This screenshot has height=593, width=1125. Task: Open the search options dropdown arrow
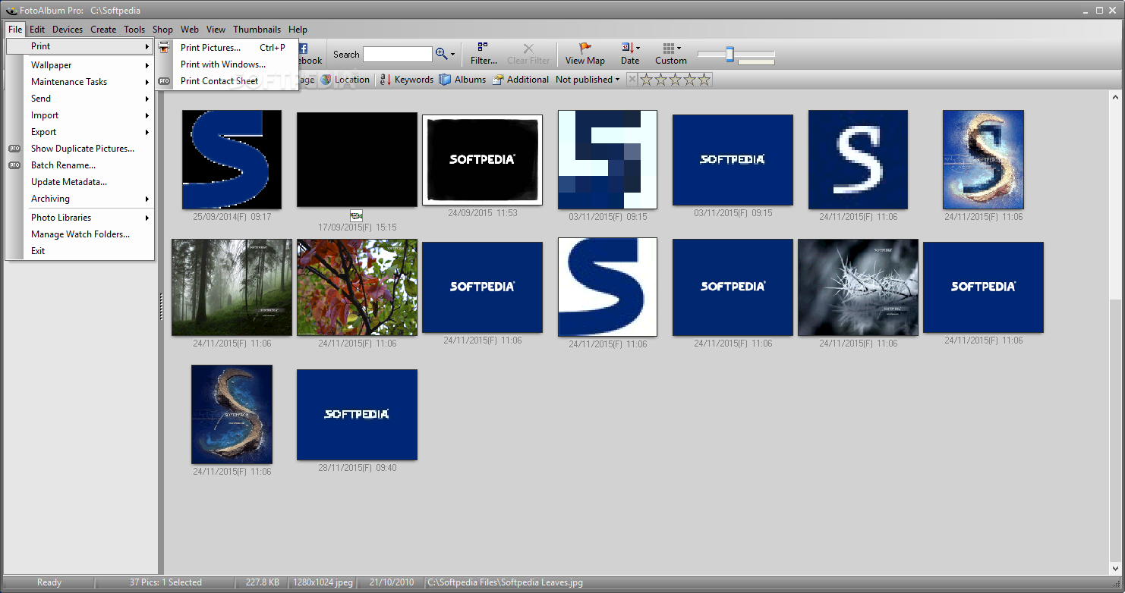(453, 55)
